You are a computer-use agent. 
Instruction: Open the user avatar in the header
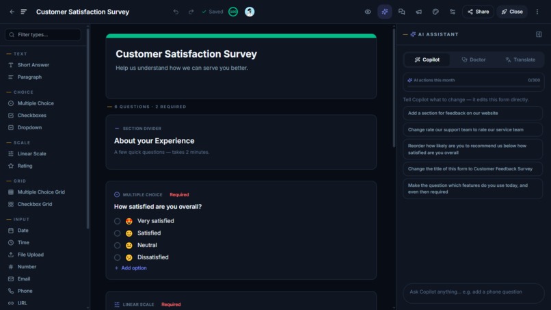pyautogui.click(x=250, y=12)
